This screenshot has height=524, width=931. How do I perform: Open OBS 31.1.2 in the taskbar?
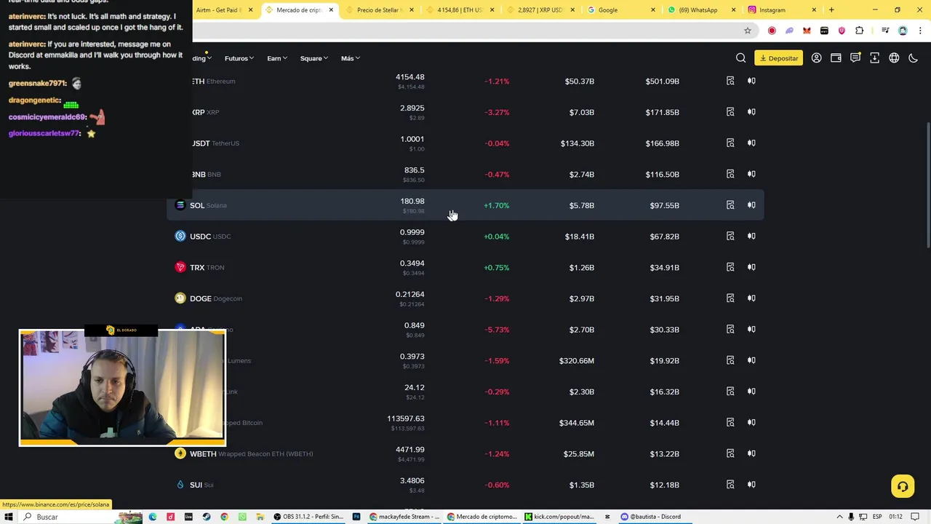(309, 517)
